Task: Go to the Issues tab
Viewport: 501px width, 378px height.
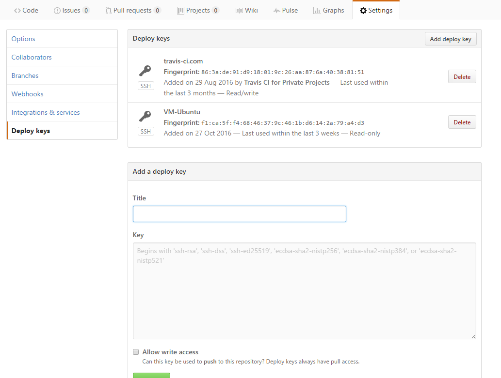Action: click(71, 10)
